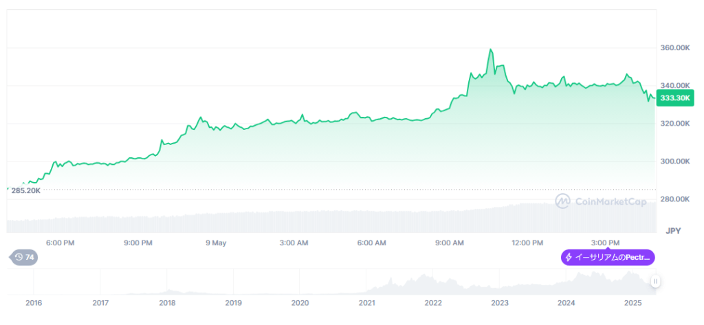Click the green 333.30K current price tag

pos(674,98)
